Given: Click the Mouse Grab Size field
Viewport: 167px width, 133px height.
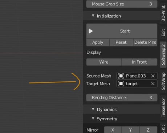Looking at the screenshot, I should [x=122, y=4].
